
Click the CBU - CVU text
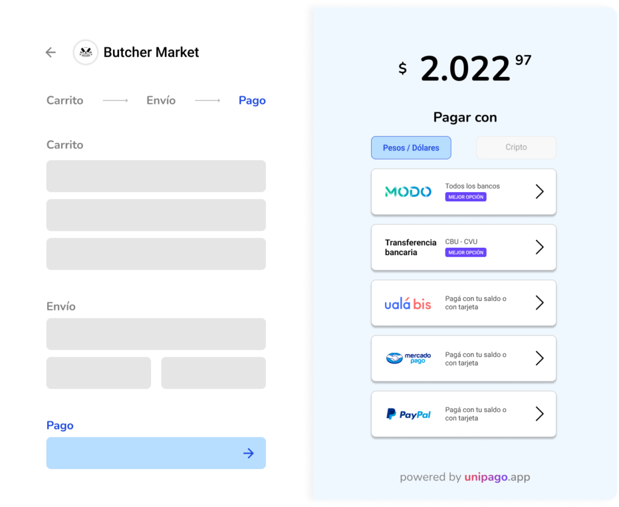point(461,242)
